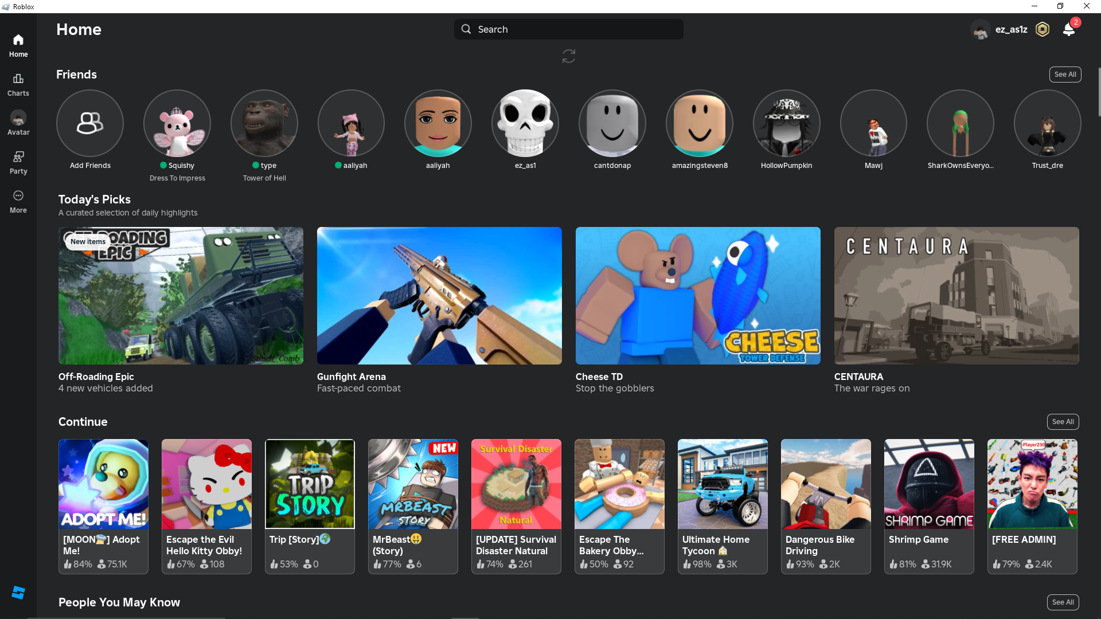See All in Continue section
This screenshot has width=1101, height=619.
1063,422
